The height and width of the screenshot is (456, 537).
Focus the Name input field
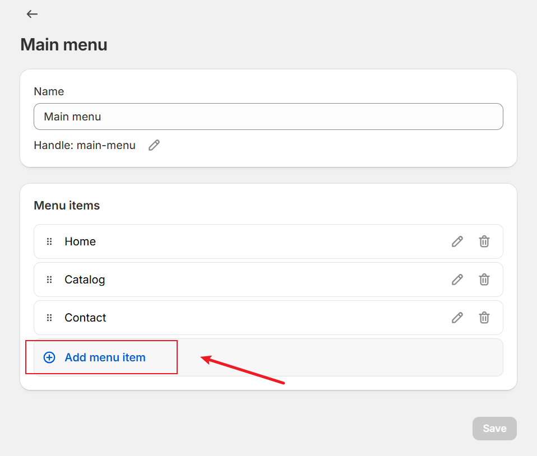pos(268,117)
